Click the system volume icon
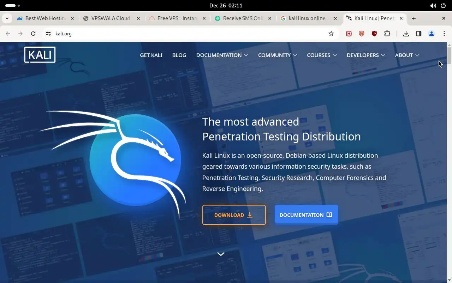Viewport: 452px width, 283px height. pyautogui.click(x=433, y=6)
